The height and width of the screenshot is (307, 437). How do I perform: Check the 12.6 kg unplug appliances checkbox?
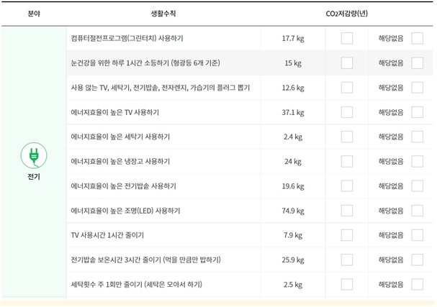(x=347, y=88)
